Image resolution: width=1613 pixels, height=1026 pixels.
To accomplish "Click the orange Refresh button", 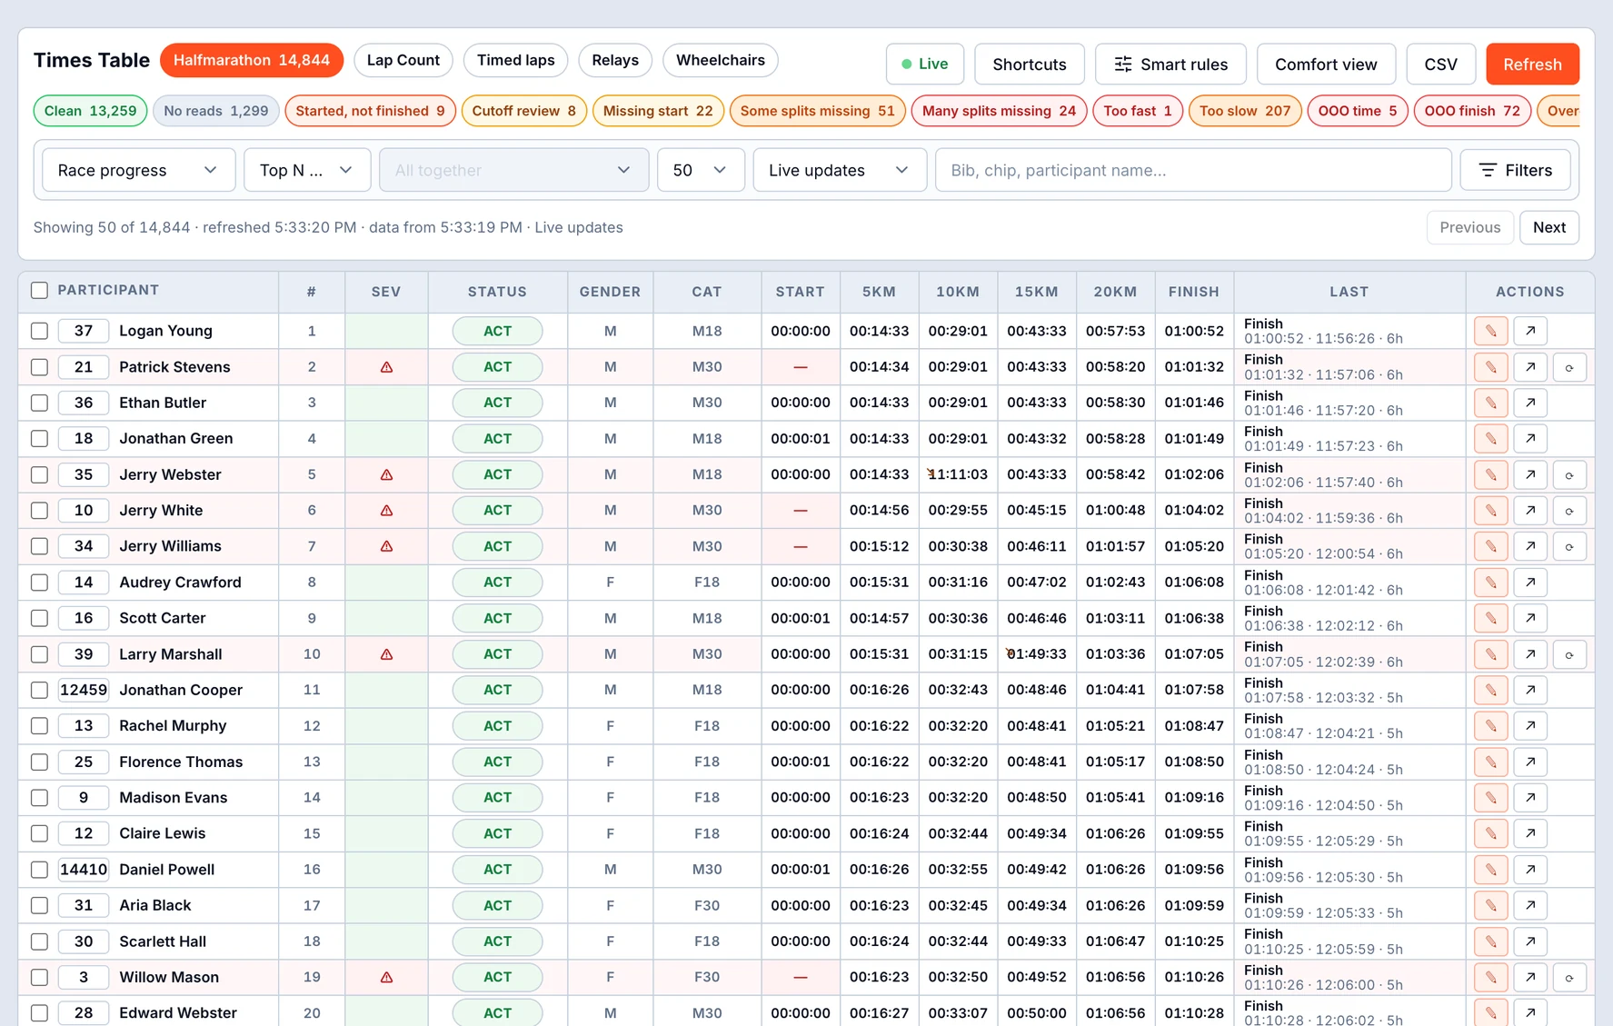I will pos(1532,65).
